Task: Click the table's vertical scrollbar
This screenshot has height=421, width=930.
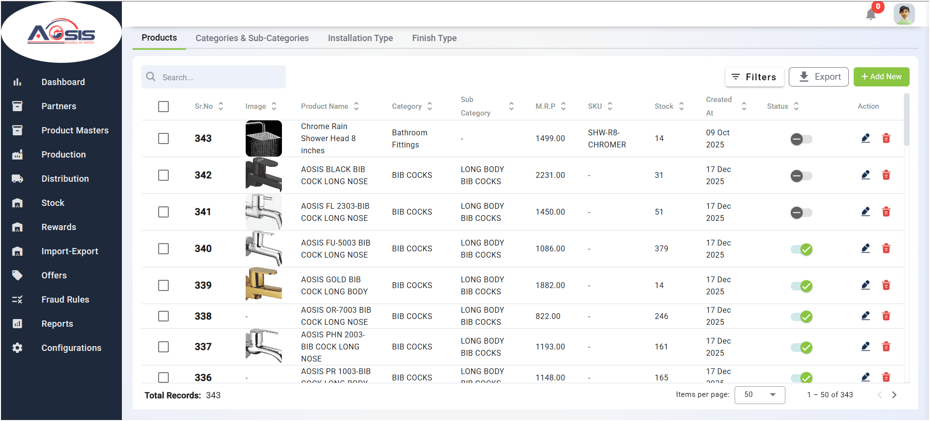Action: (x=907, y=120)
